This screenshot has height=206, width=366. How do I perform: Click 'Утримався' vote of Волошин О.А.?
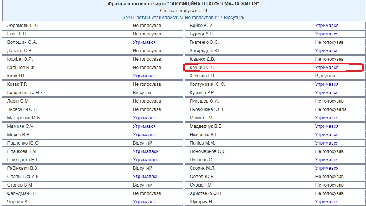click(x=144, y=42)
